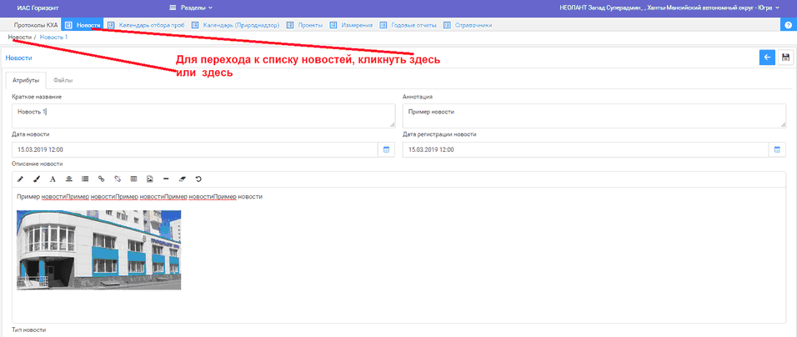797x337 pixels.
Task: Insert a list using the editor list icon
Action: click(85, 179)
